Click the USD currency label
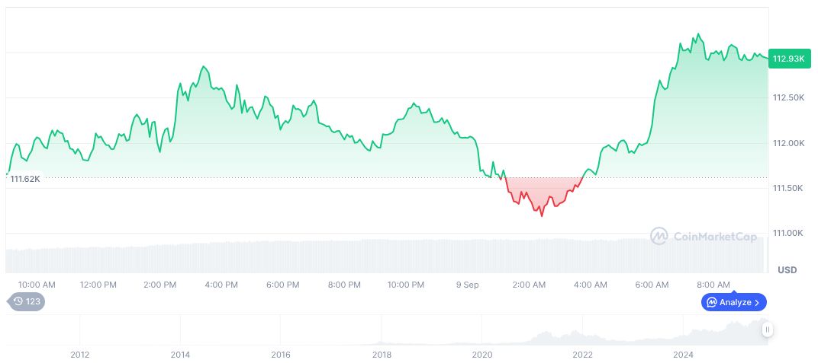Viewport: 818px width, 363px height. coord(787,270)
